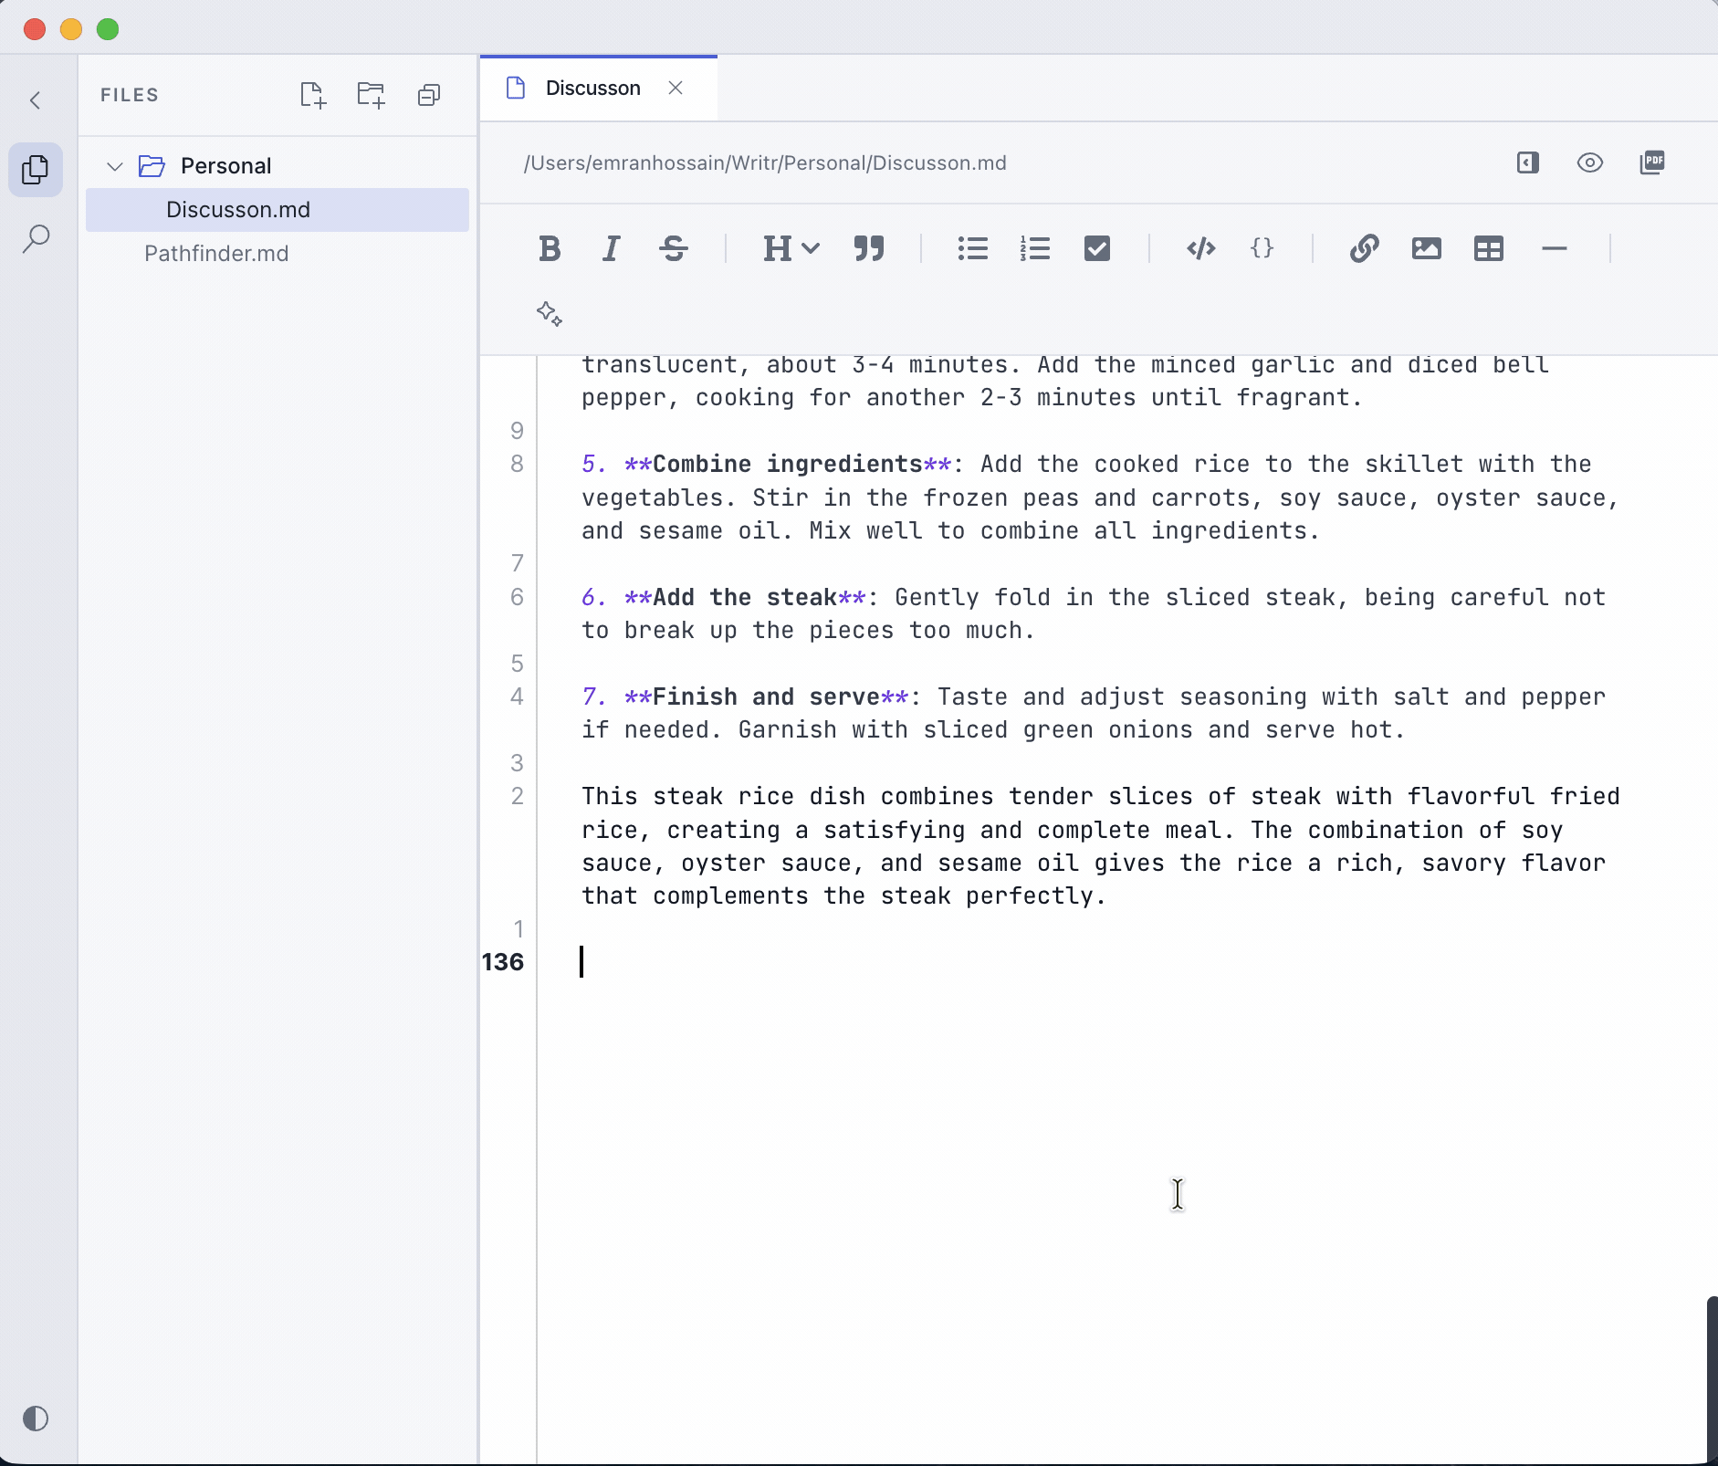Maximize the window with green button
Image resolution: width=1718 pixels, height=1466 pixels.
(x=108, y=29)
